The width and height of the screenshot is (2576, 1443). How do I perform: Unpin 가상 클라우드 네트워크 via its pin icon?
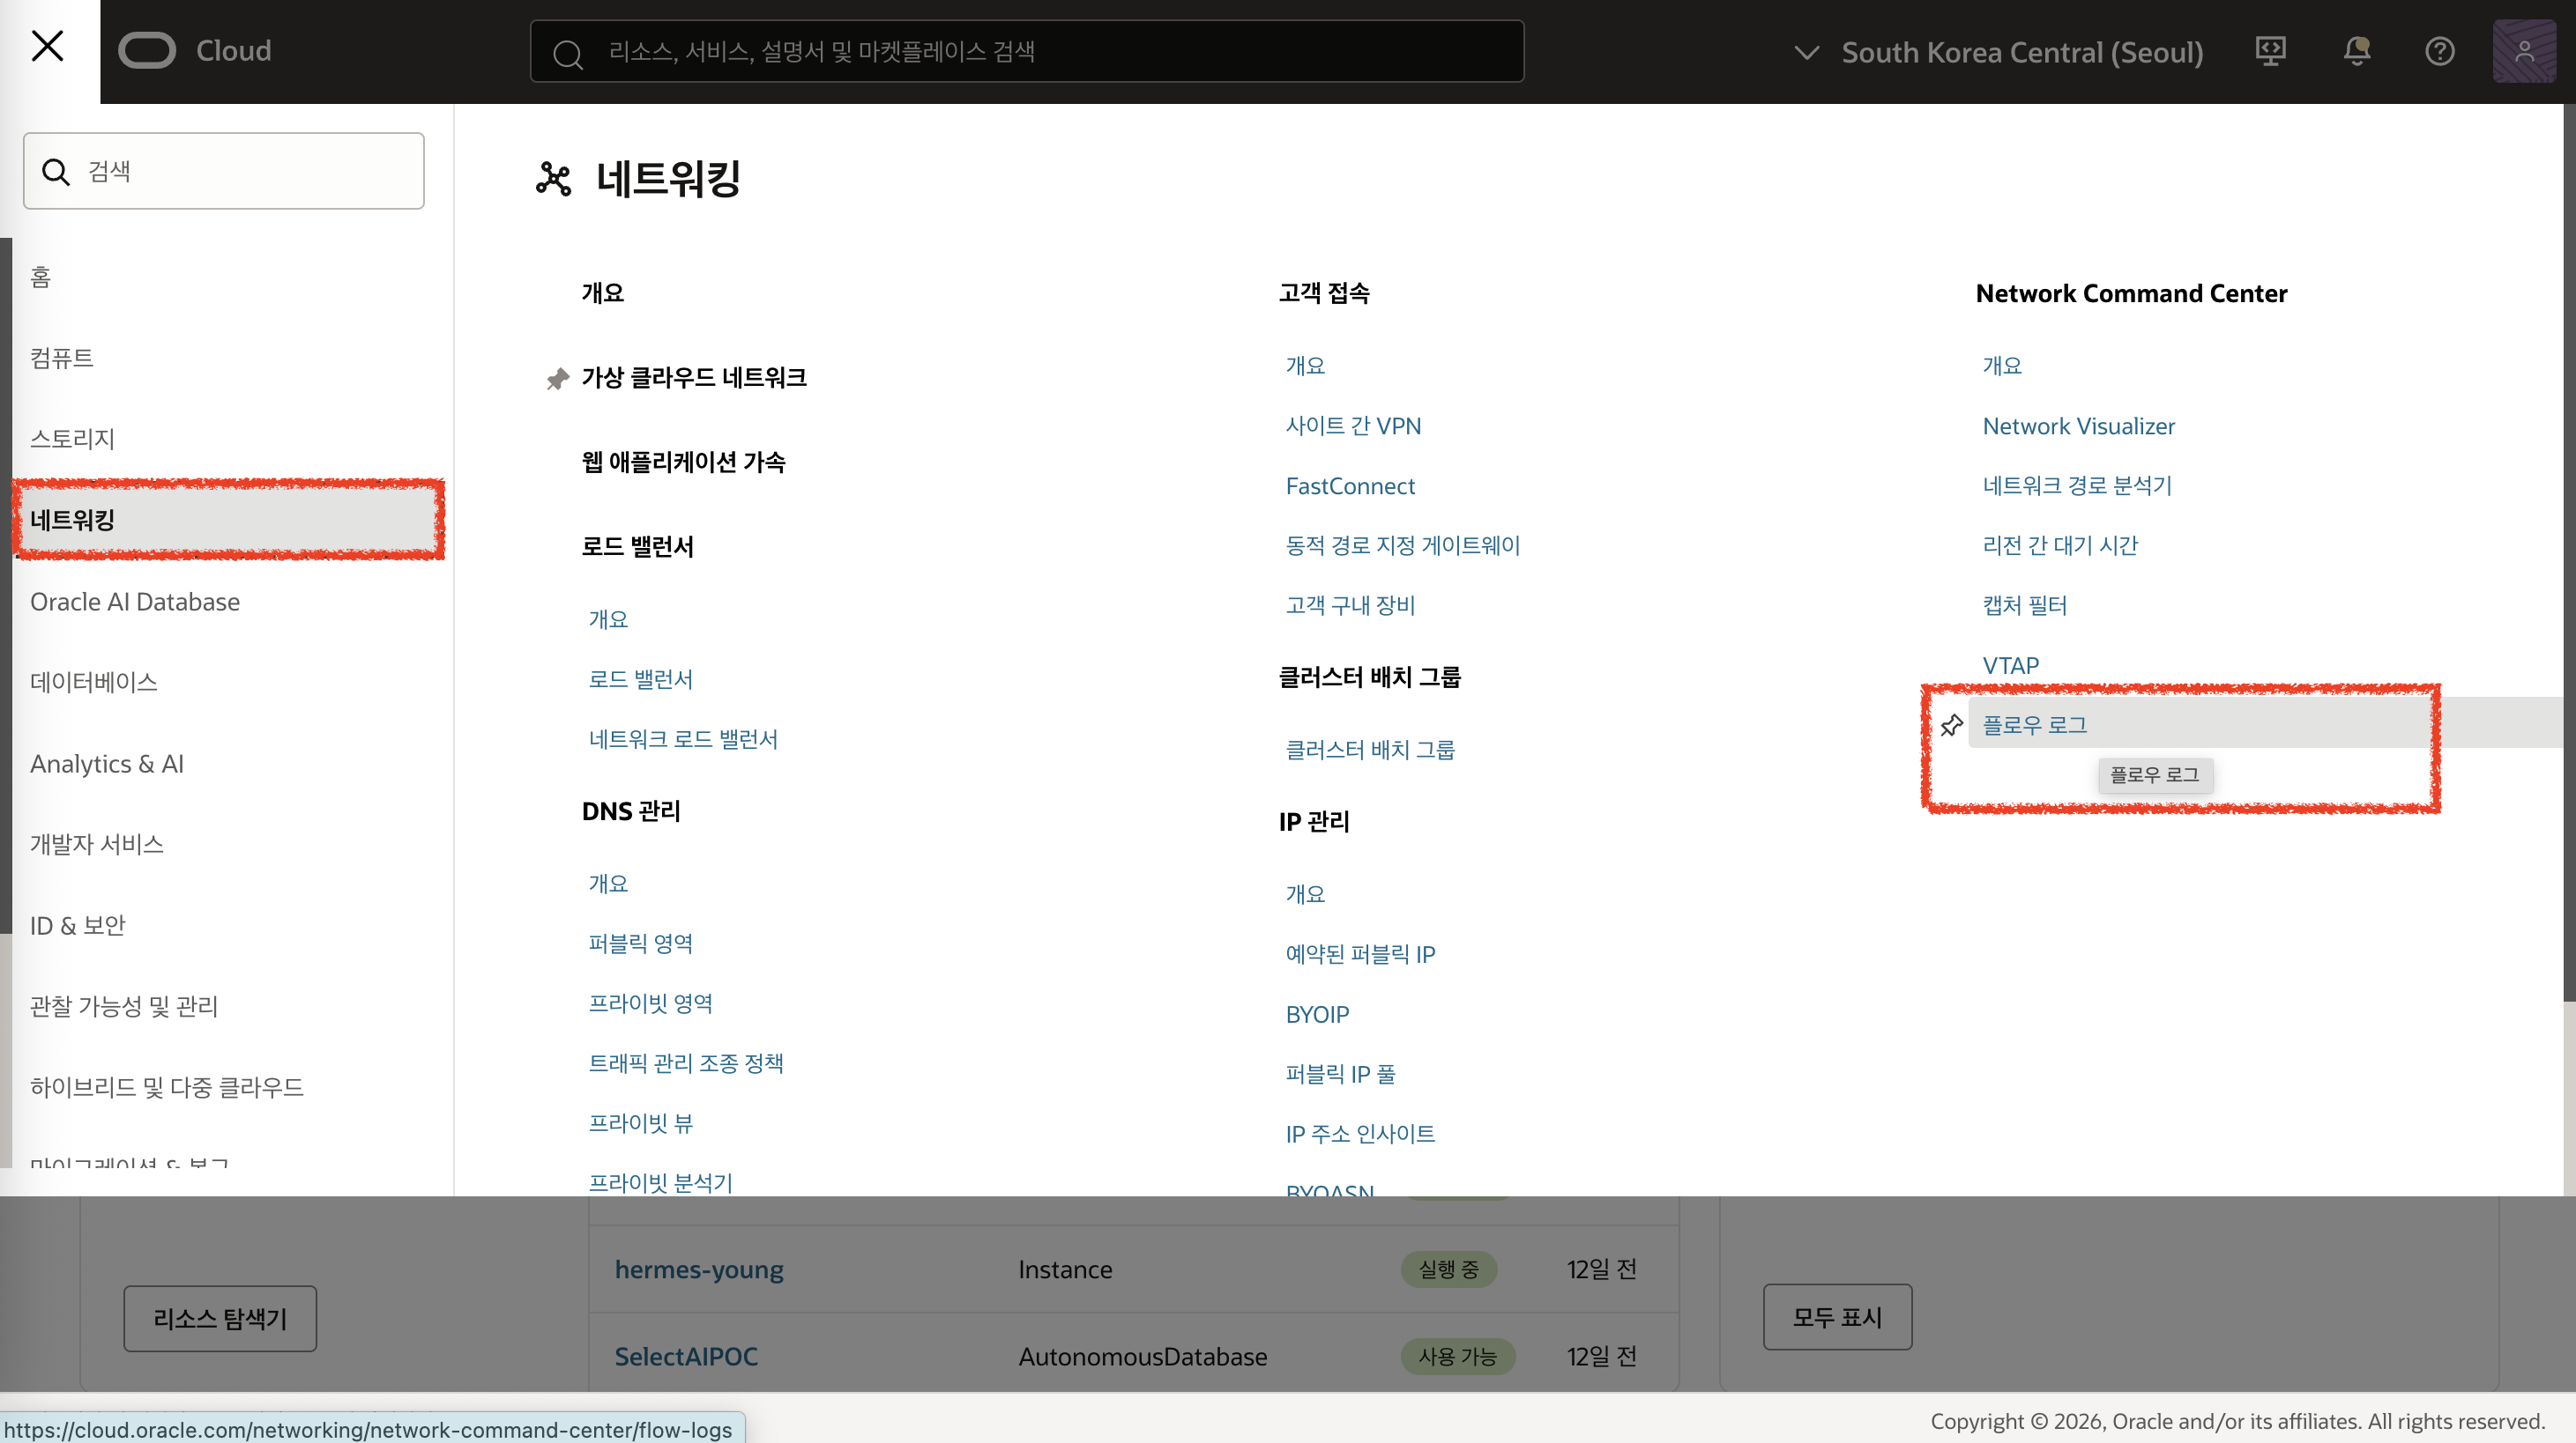coord(558,379)
